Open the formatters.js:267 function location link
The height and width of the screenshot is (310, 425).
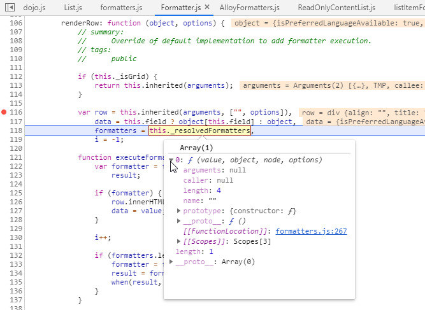pyautogui.click(x=311, y=231)
